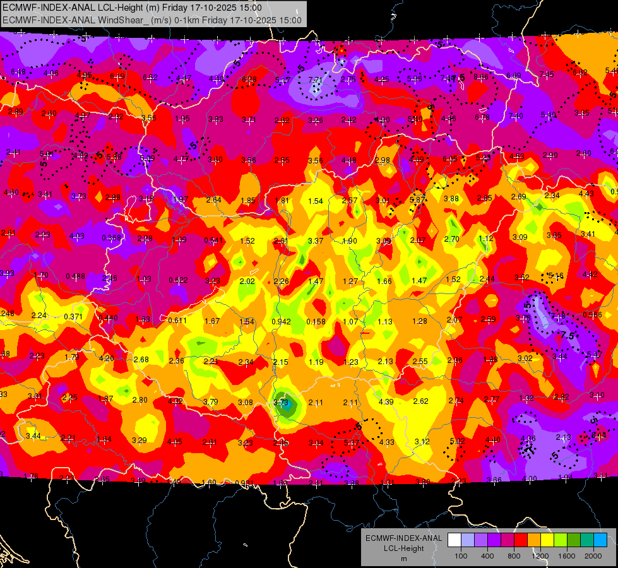
Task: Click the wind shear value 3.29
Action: [140, 441]
